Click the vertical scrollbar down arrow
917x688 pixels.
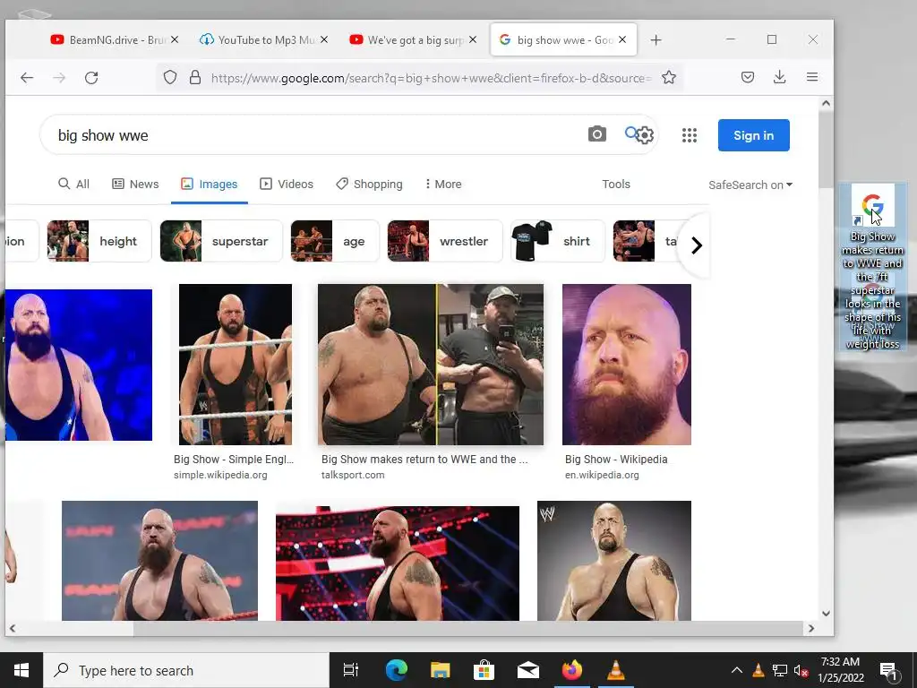pos(826,613)
